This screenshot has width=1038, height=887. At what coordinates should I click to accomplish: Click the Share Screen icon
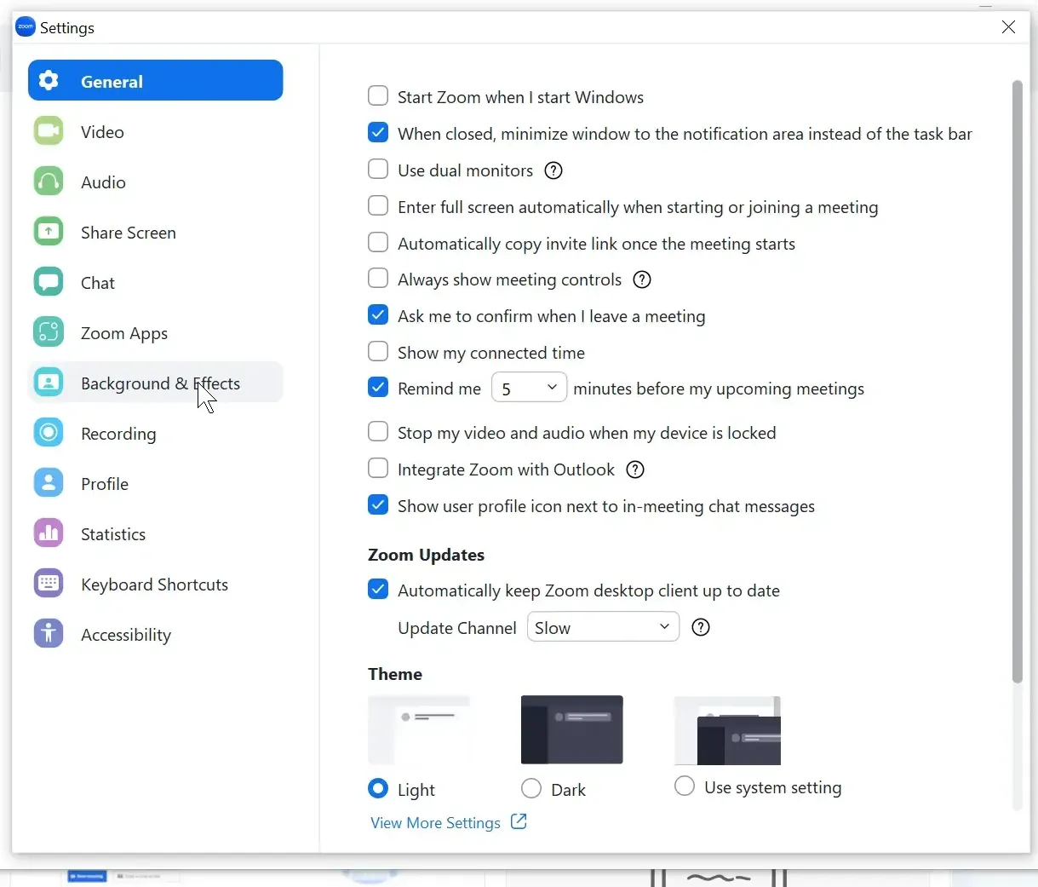(x=49, y=232)
